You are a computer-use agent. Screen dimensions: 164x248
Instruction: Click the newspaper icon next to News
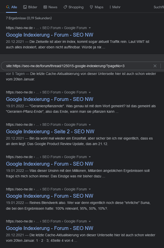pyautogui.click(x=45, y=7)
